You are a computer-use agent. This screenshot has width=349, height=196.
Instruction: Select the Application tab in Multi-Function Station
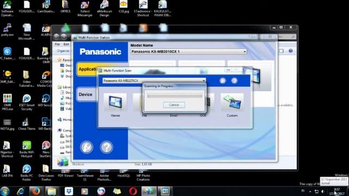[x=87, y=69]
